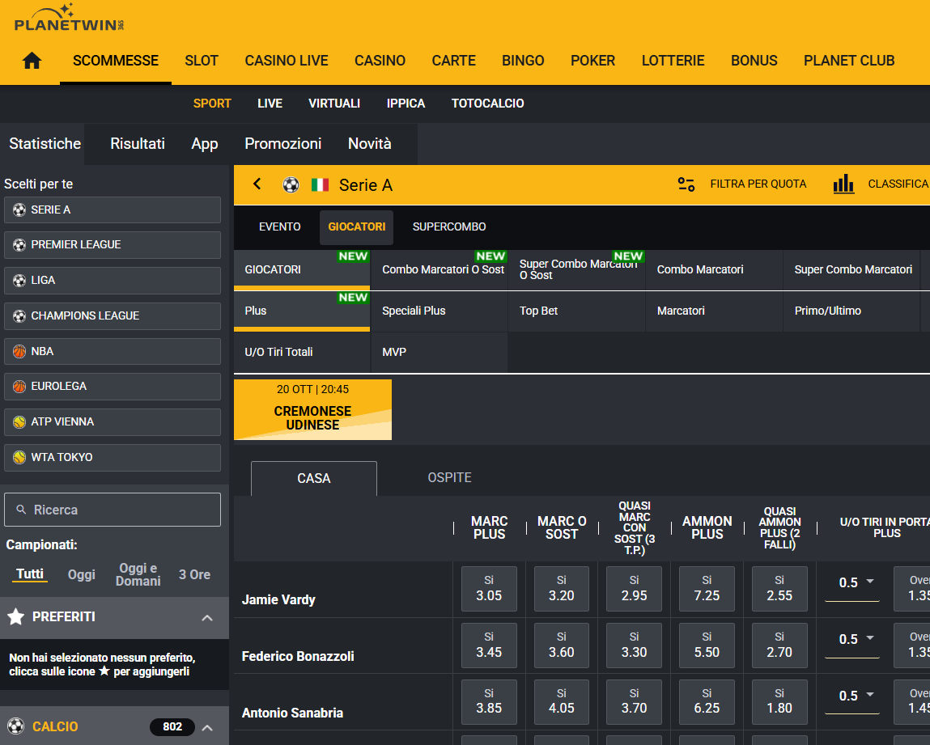Click the tennis ball icon beside ATP VIENNA
Viewport: 930px width, 745px height.
tap(19, 422)
